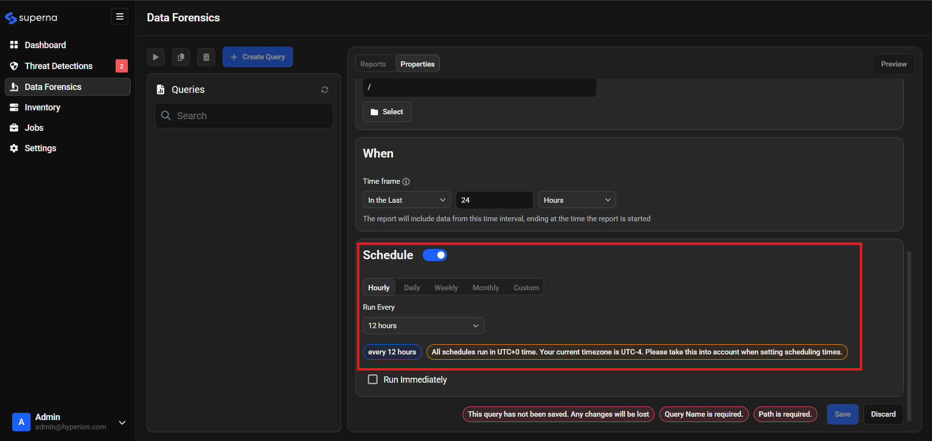
Task: Expand the Run Every 12 hours dropdown
Action: [x=423, y=326]
